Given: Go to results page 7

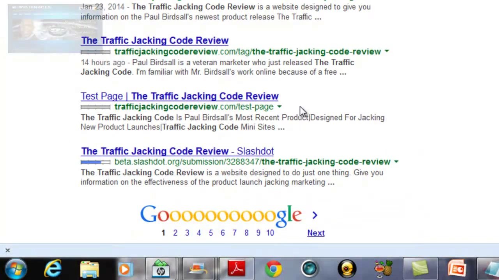Looking at the screenshot, I should pos(234,233).
